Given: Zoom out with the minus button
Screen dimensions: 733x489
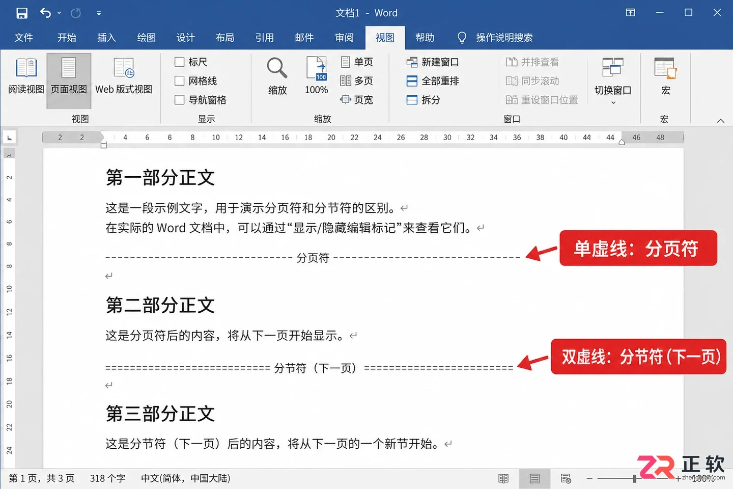Looking at the screenshot, I should (x=589, y=478).
